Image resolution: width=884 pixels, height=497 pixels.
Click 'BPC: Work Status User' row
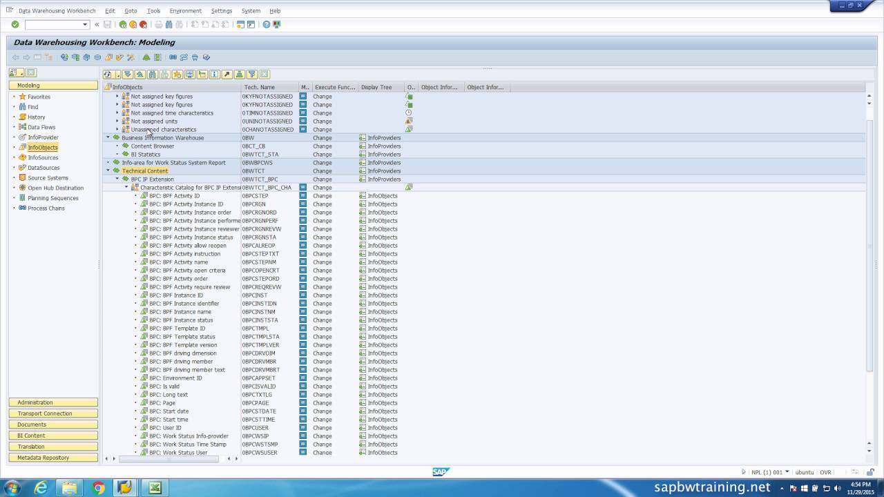point(178,453)
